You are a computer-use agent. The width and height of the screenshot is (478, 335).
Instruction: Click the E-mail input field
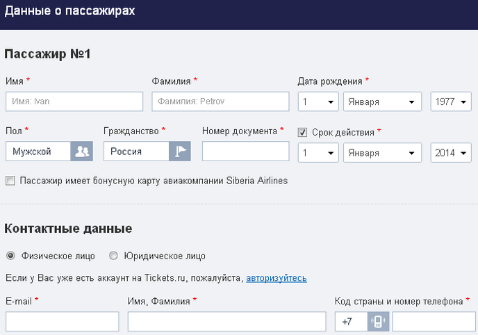(x=63, y=321)
